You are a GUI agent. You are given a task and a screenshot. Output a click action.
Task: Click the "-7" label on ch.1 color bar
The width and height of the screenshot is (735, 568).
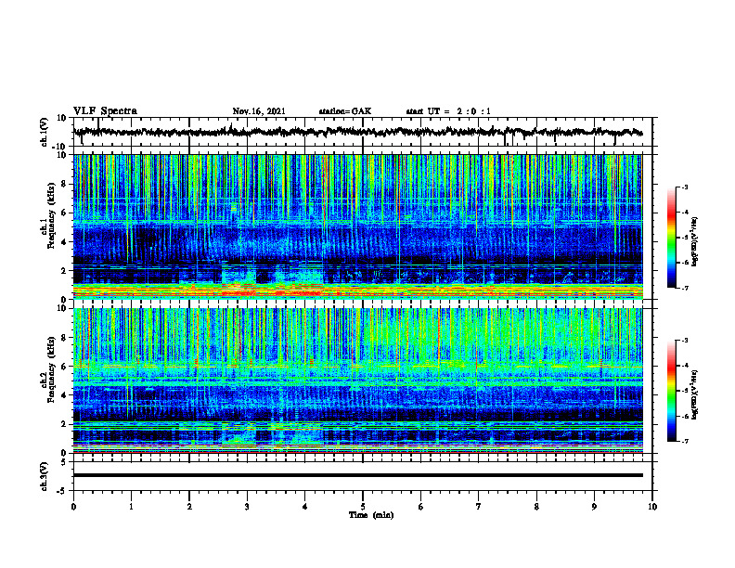(x=685, y=288)
